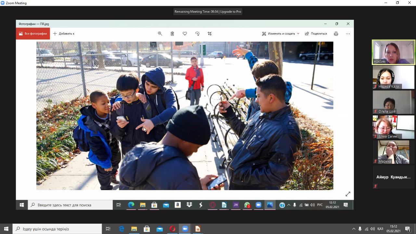This screenshot has width=416, height=234.
Task: Click the zoom magnifier icon in Photos
Action: tap(160, 33)
